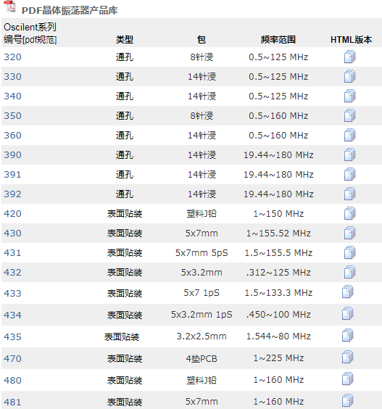Viewport: 382px width, 409px height.
Task: Open the 431 series PDF link
Action: click(x=12, y=252)
